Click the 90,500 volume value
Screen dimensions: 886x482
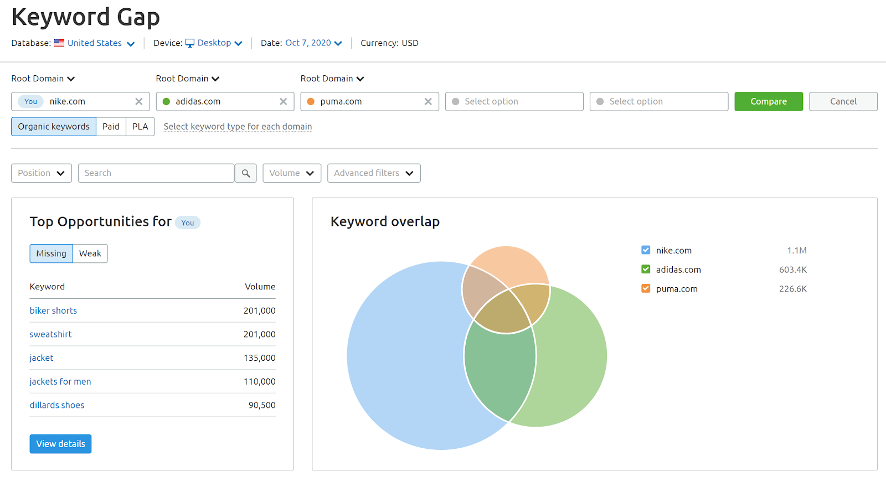coord(262,405)
